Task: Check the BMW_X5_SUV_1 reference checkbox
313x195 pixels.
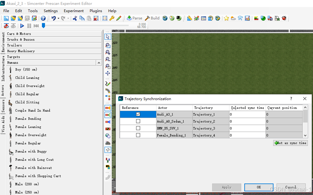Action: click(x=138, y=128)
